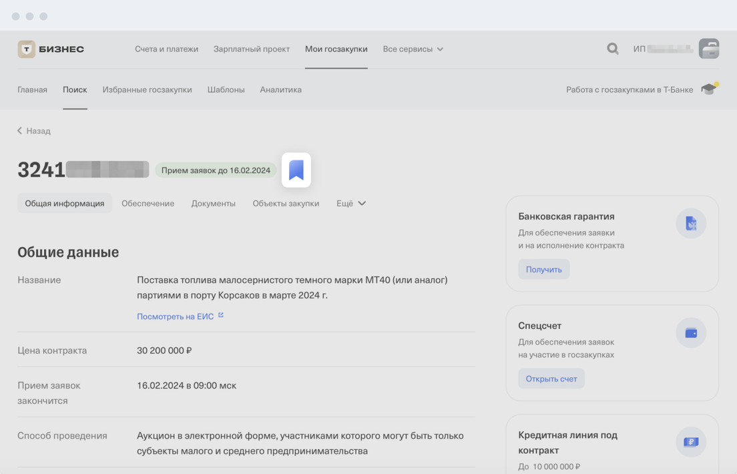
Task: Open Счета и платежи menu
Action: [x=166, y=49]
